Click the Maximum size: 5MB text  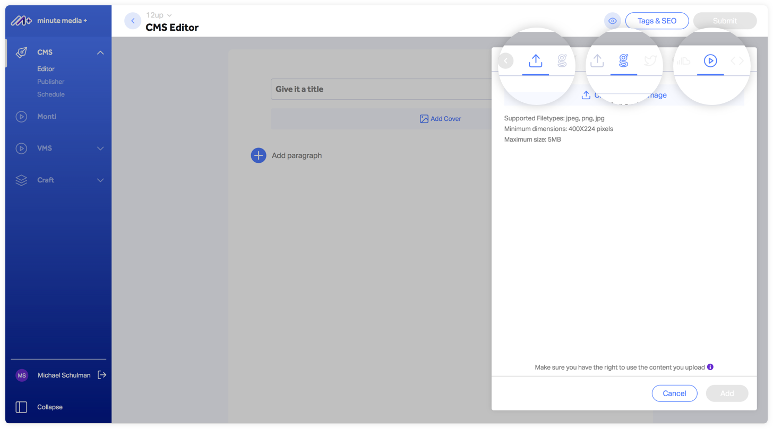tap(532, 139)
